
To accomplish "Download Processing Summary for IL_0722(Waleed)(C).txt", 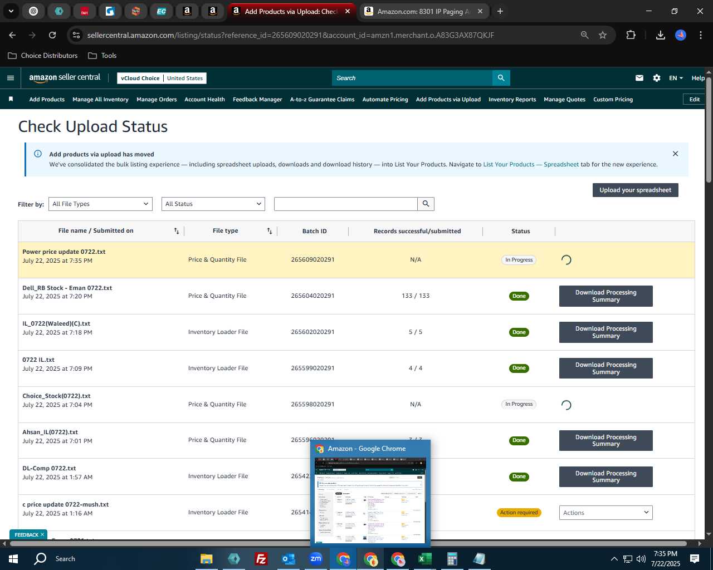I will (x=605, y=332).
